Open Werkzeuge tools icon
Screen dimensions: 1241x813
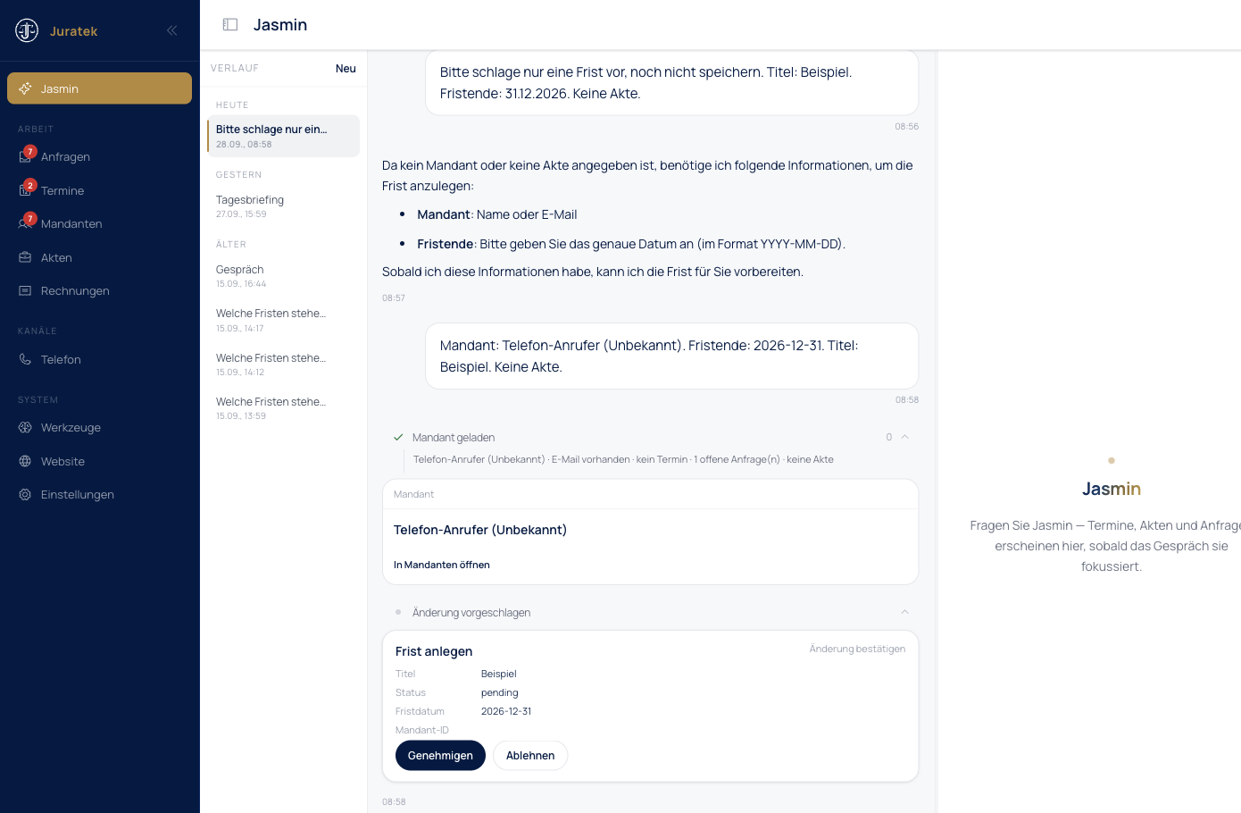tap(25, 427)
